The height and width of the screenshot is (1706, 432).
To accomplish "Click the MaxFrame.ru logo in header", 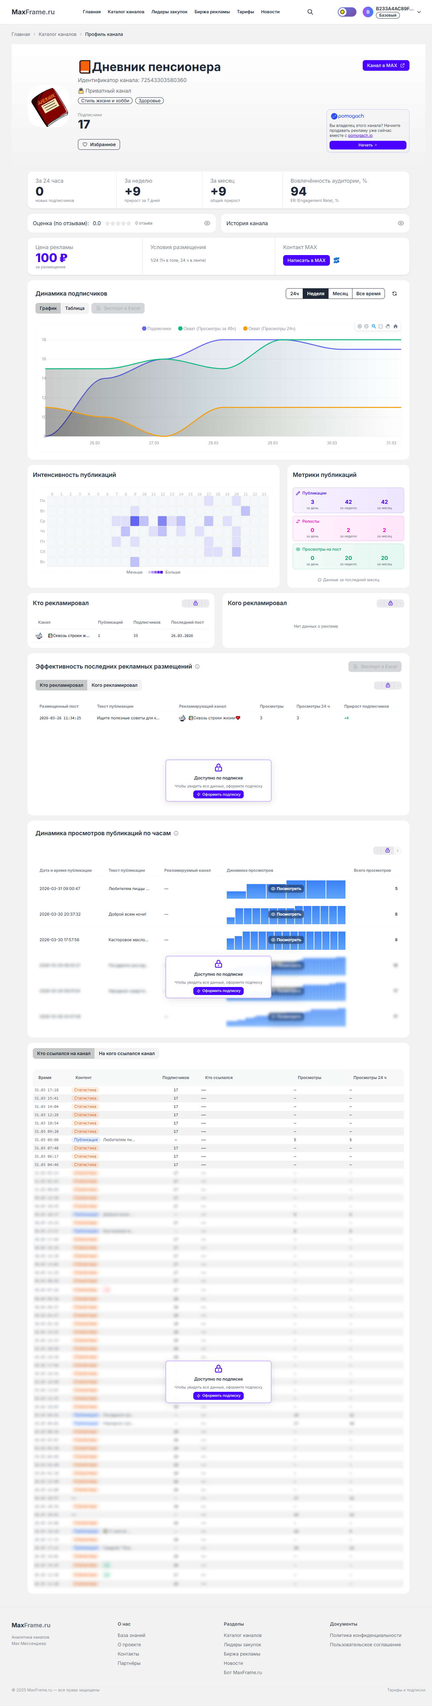I will tap(33, 12).
